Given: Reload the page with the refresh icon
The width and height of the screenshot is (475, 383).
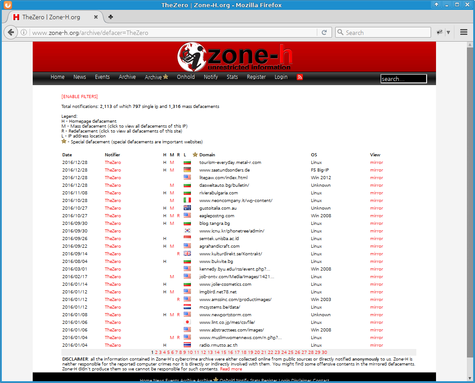Looking at the screenshot, I should 324,32.
